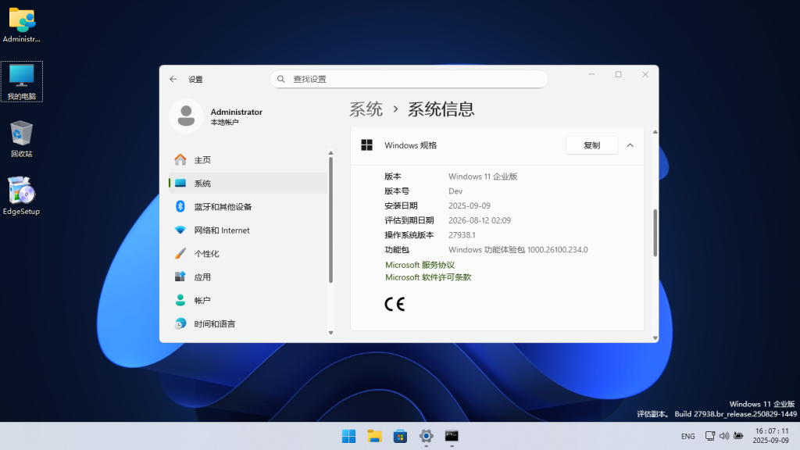The image size is (800, 450).
Task: Open File Explorer from the taskbar
Action: pyautogui.click(x=374, y=436)
